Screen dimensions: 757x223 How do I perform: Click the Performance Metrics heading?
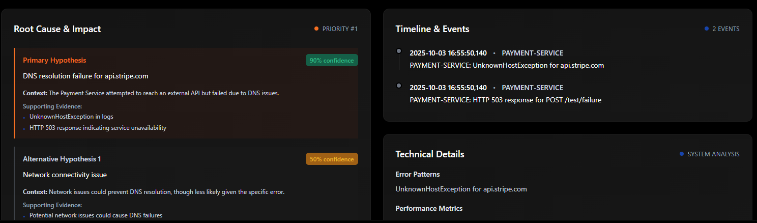click(x=429, y=208)
